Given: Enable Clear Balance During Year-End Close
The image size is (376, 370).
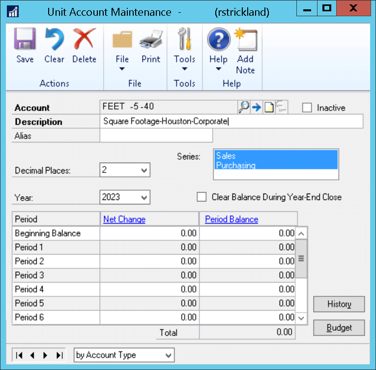Looking at the screenshot, I should tap(202, 197).
